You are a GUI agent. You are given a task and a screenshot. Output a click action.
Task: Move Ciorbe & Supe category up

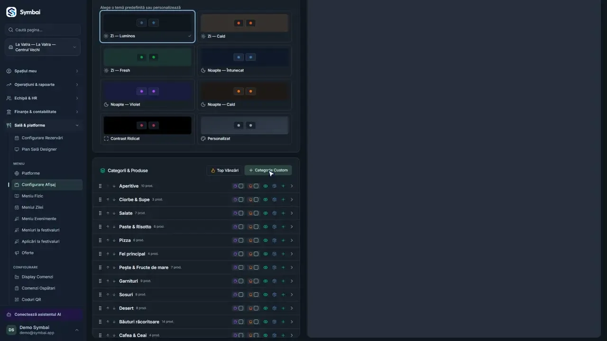[108, 200]
